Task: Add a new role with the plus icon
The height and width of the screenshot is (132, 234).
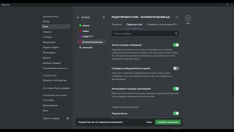Action: point(104,17)
